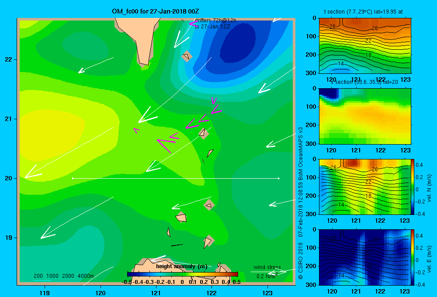Click the vertical CSIRO BoM OceanMAPS copyright text
The width and height of the screenshot is (437, 297).
pos(301,203)
